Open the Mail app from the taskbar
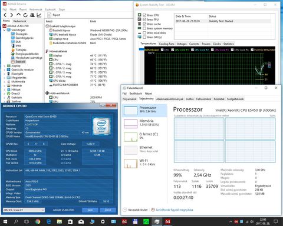The height and width of the screenshot is (226, 283). pyautogui.click(x=81, y=222)
